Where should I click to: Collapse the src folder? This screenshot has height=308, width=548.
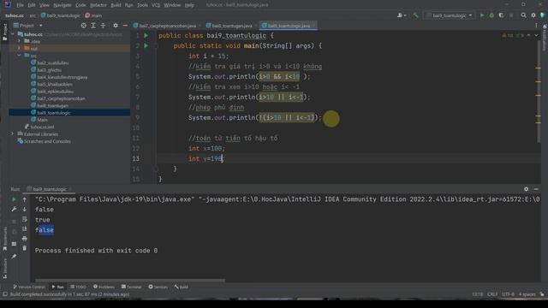(x=19, y=56)
